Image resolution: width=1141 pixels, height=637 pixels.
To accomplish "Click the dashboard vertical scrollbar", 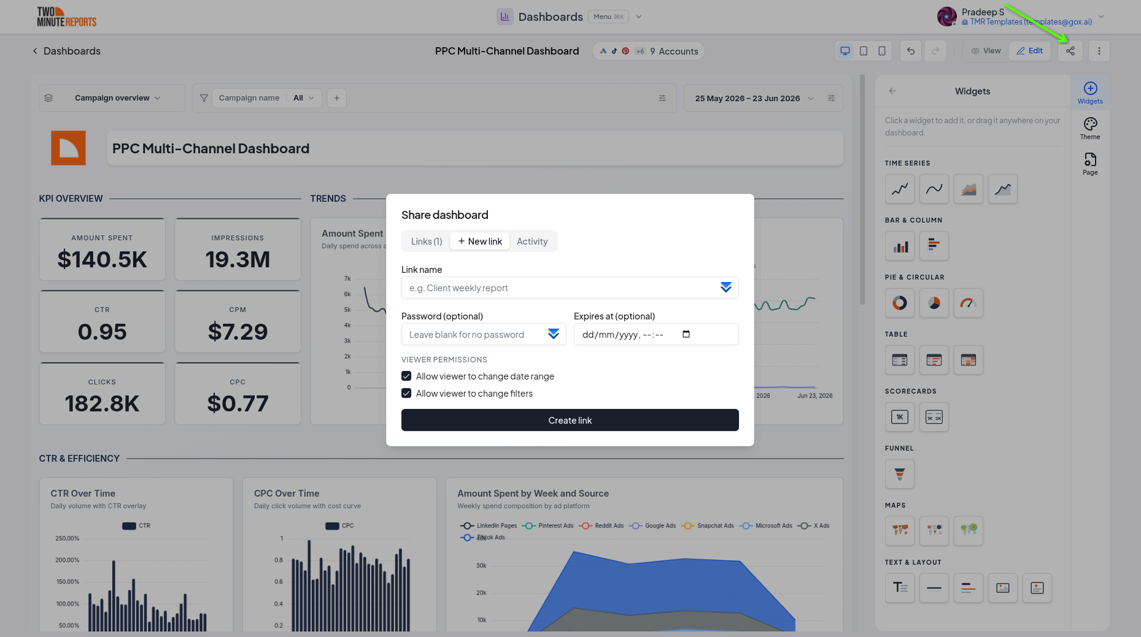I will pos(862,190).
